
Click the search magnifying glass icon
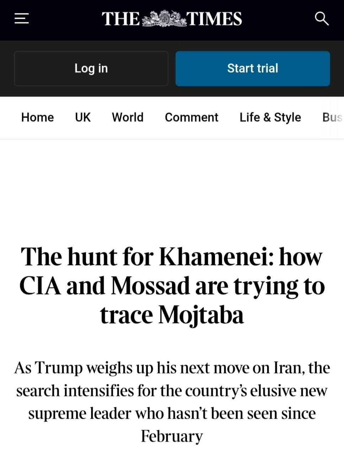coord(322,18)
